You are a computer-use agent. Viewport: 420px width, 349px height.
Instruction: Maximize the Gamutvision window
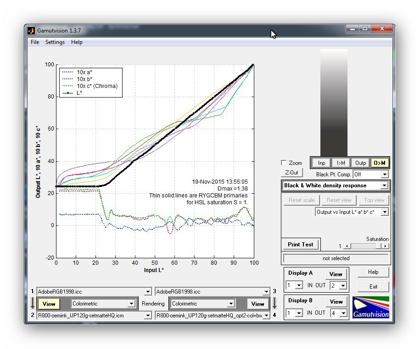[x=365, y=29]
